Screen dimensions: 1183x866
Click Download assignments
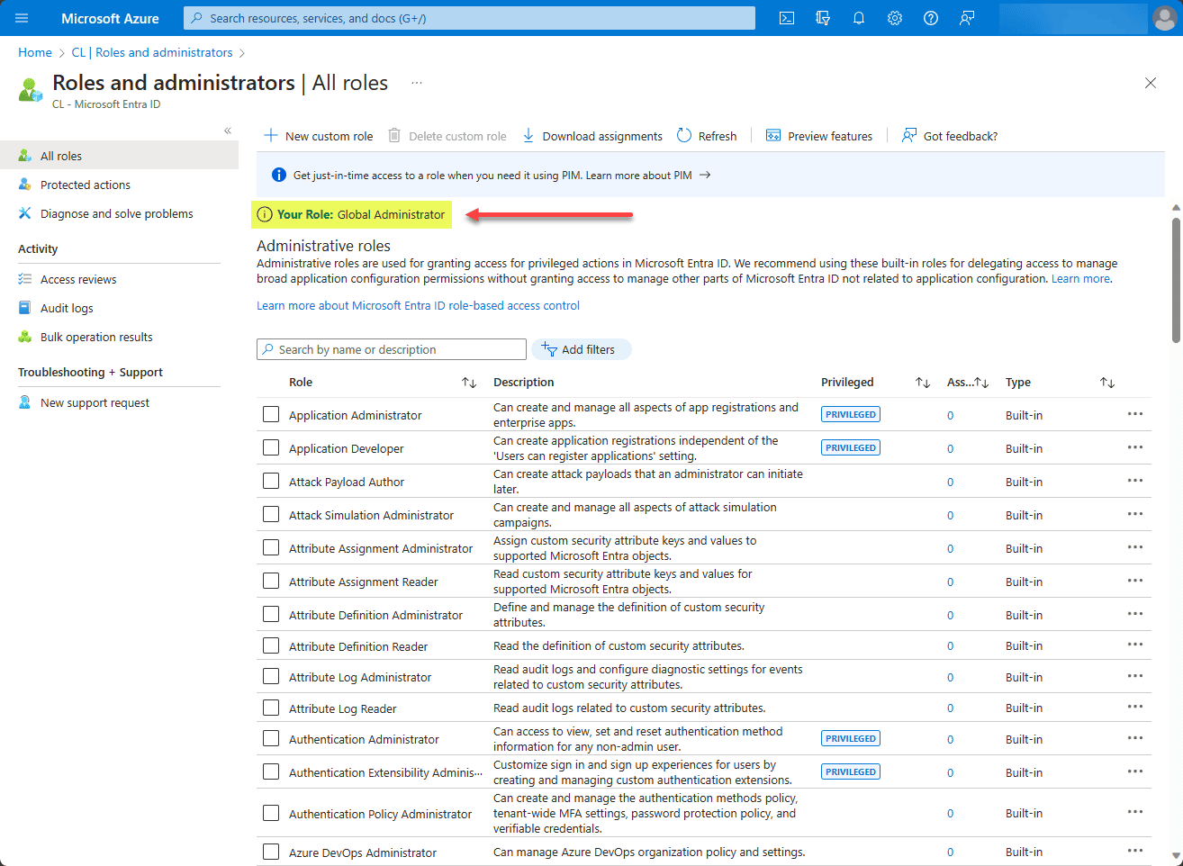[x=592, y=136]
